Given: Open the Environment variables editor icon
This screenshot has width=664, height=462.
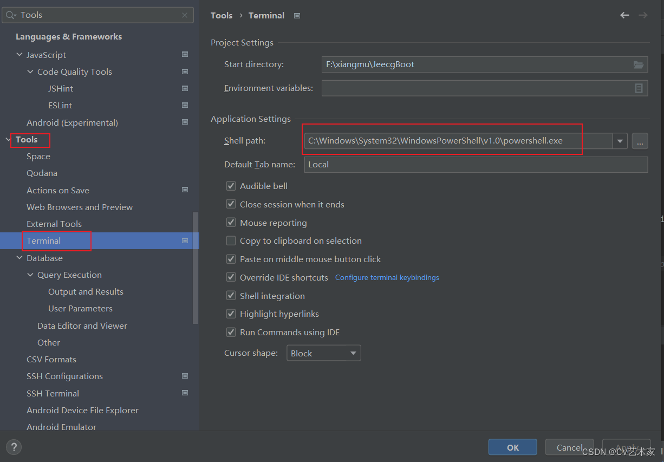Looking at the screenshot, I should (639, 88).
